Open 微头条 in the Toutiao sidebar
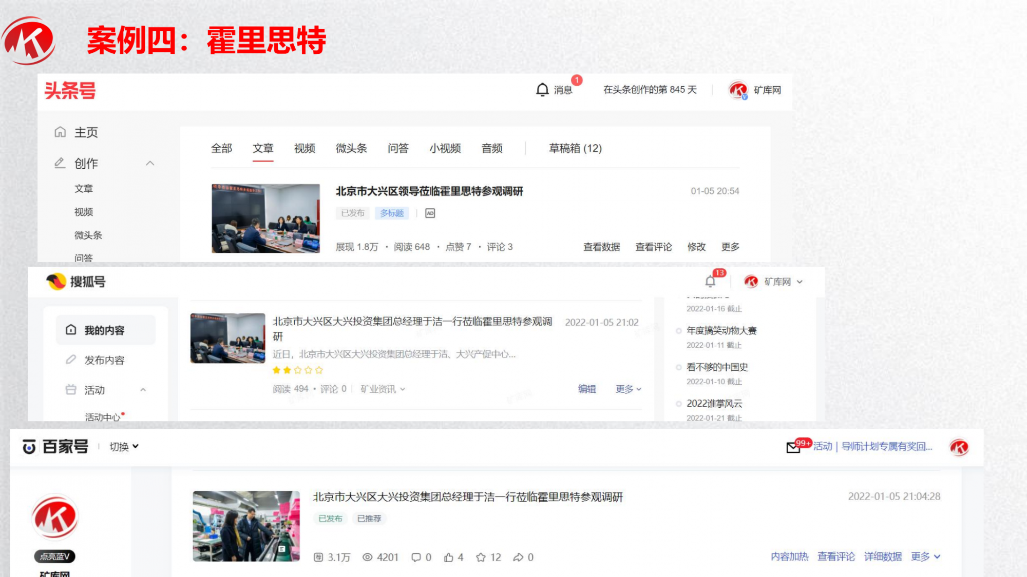Image resolution: width=1027 pixels, height=577 pixels. tap(88, 235)
